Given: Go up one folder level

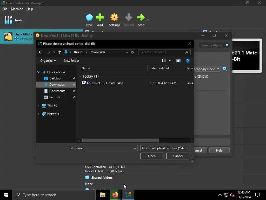Looking at the screenshot, I should click(59, 52).
